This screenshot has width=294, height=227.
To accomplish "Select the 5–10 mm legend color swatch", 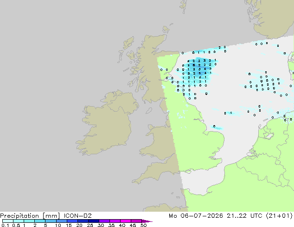I will pyautogui.click(x=51, y=221).
